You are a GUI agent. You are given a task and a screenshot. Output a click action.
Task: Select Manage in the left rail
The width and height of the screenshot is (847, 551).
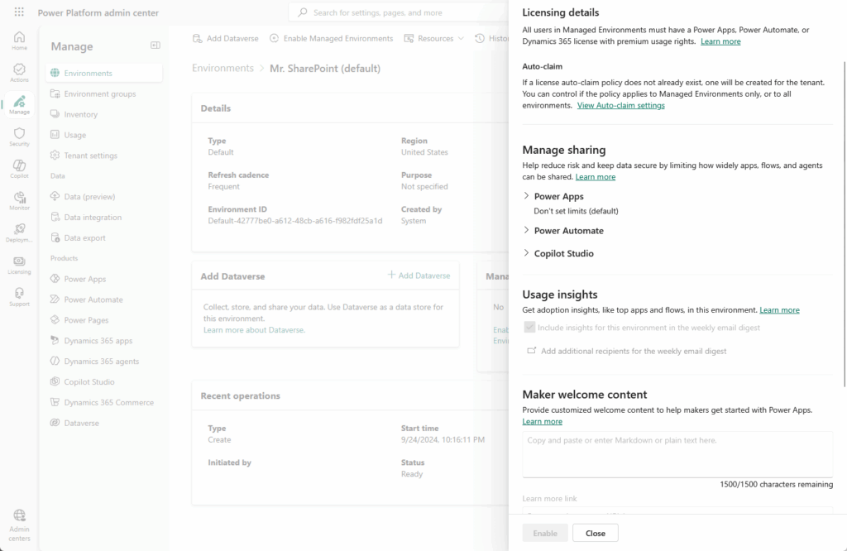pyautogui.click(x=20, y=105)
